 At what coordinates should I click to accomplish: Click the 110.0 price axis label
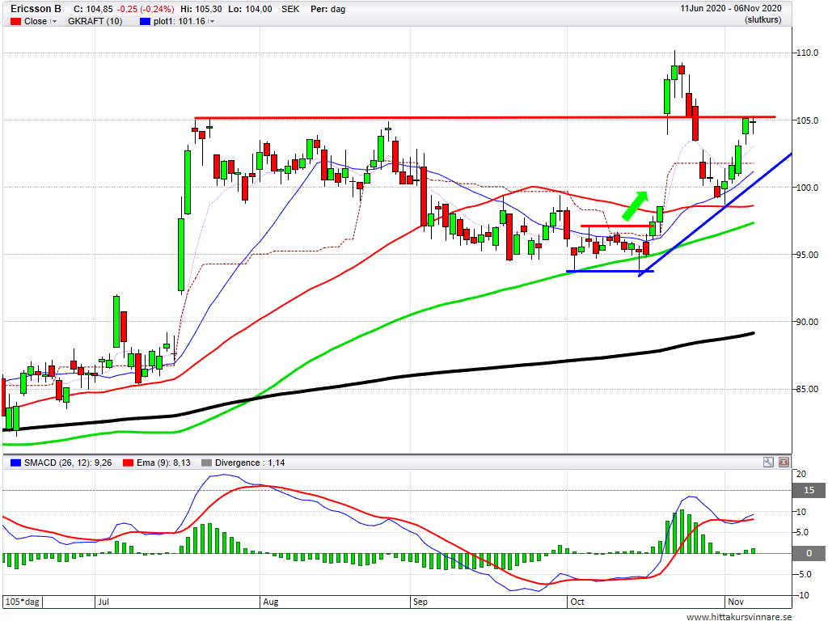click(x=808, y=53)
